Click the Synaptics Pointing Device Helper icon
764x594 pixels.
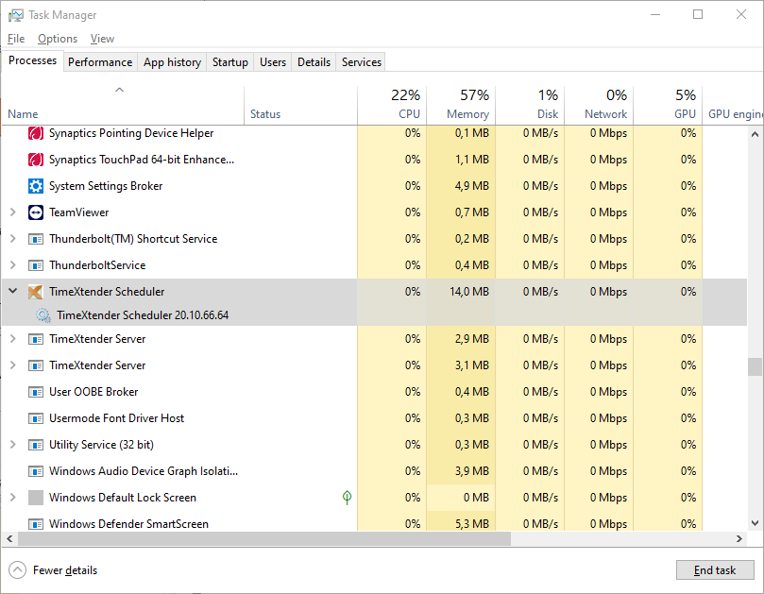tap(36, 133)
